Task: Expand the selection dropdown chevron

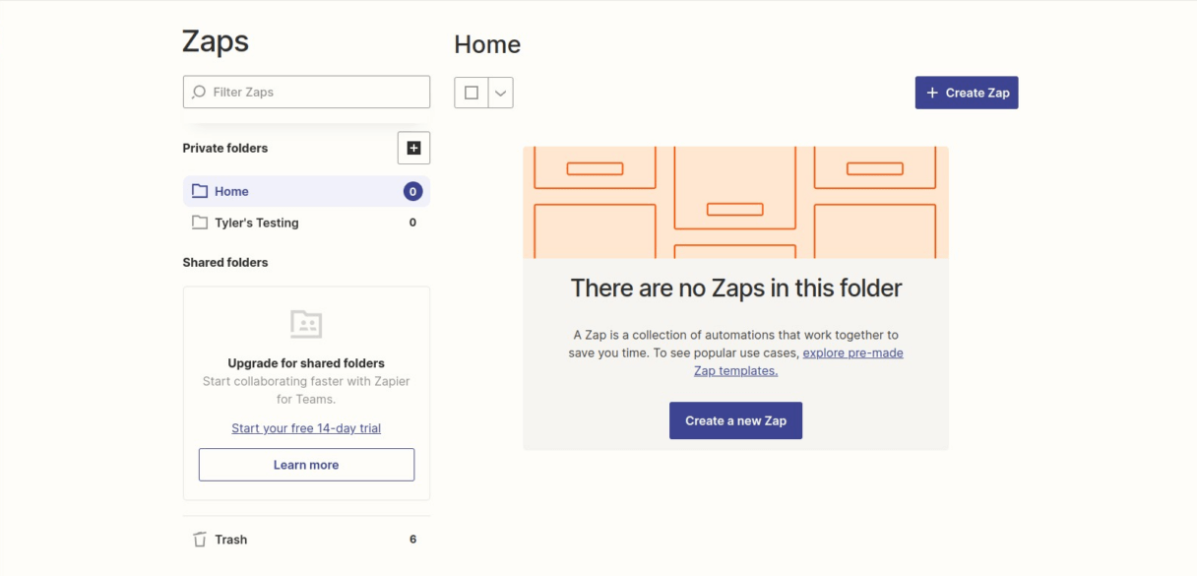Action: (x=501, y=93)
